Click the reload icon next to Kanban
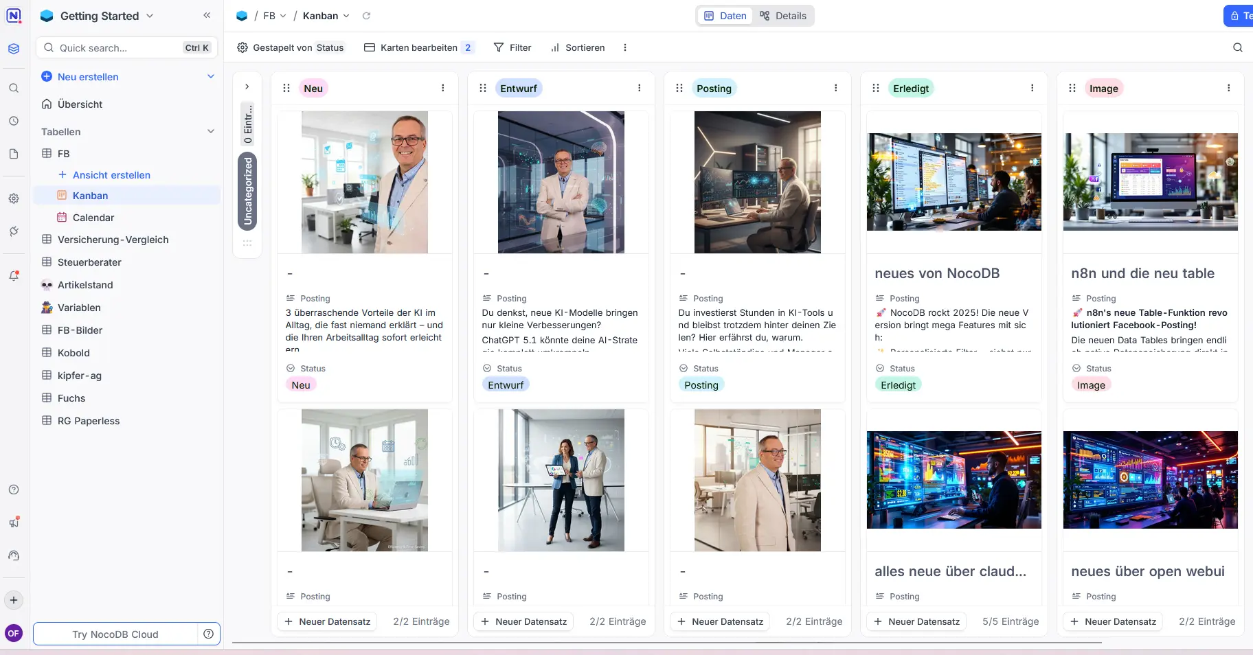Image resolution: width=1253 pixels, height=655 pixels. pyautogui.click(x=366, y=16)
